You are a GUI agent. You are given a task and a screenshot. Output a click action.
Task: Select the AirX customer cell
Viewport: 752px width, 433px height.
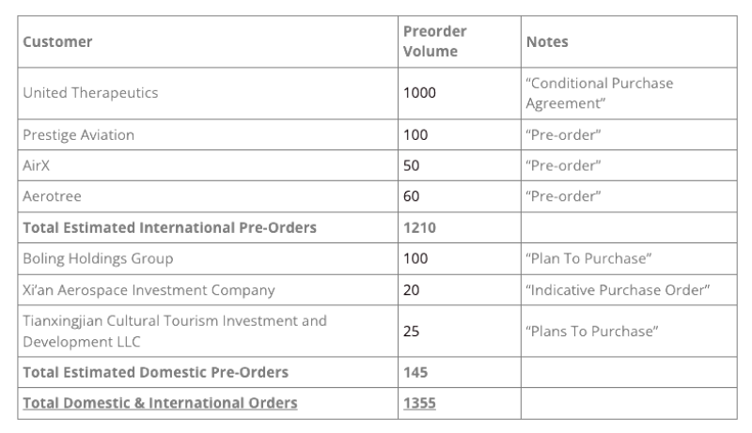pyautogui.click(x=37, y=165)
